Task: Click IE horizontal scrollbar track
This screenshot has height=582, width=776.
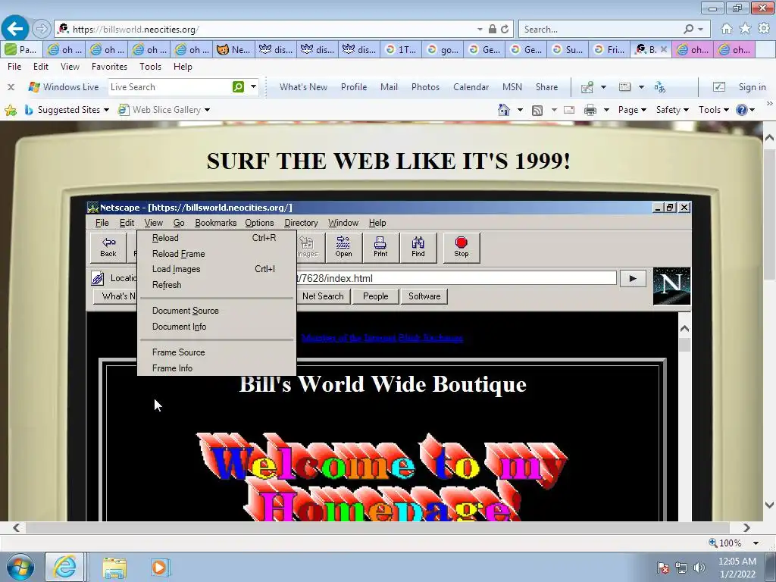Action: (377, 527)
